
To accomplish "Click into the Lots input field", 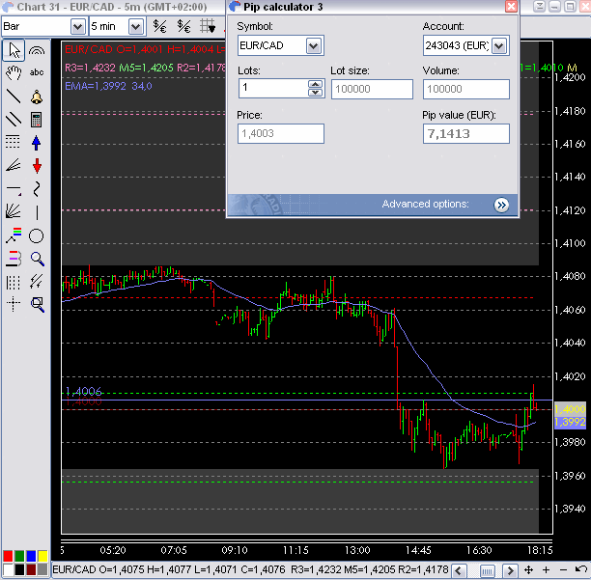I will tap(272, 89).
